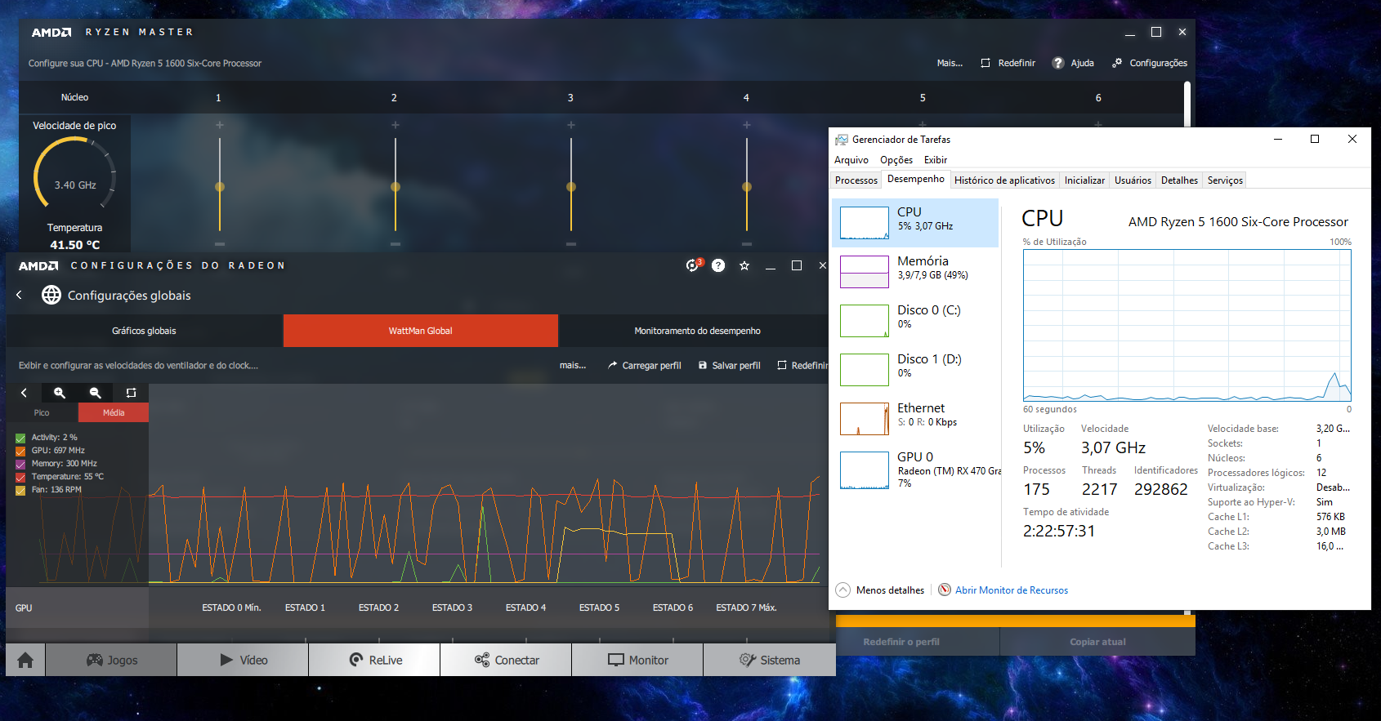Click the Radeon Settings back arrow

(x=20, y=295)
